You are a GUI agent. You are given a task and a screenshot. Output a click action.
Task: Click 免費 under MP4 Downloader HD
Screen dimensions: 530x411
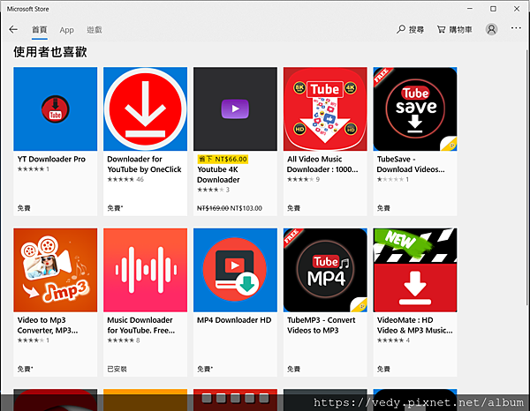click(x=205, y=370)
